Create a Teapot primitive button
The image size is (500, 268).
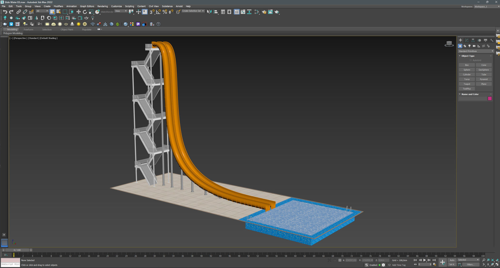(467, 84)
